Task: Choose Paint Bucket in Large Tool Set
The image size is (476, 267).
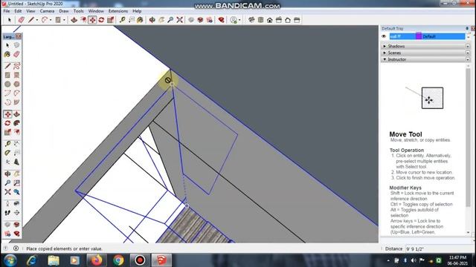Action: (7, 54)
